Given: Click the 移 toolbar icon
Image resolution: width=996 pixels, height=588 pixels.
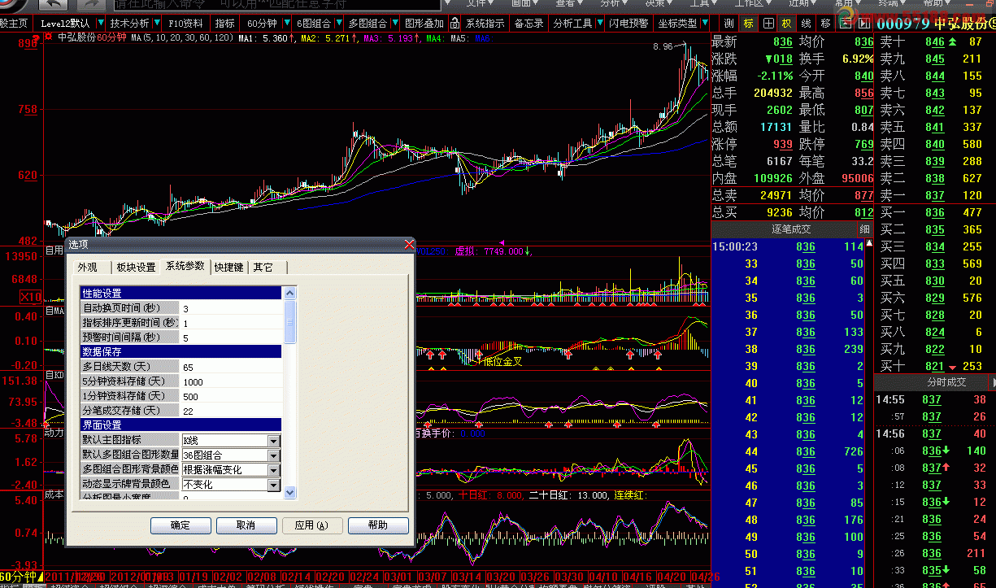Looking at the screenshot, I should pyautogui.click(x=826, y=24).
